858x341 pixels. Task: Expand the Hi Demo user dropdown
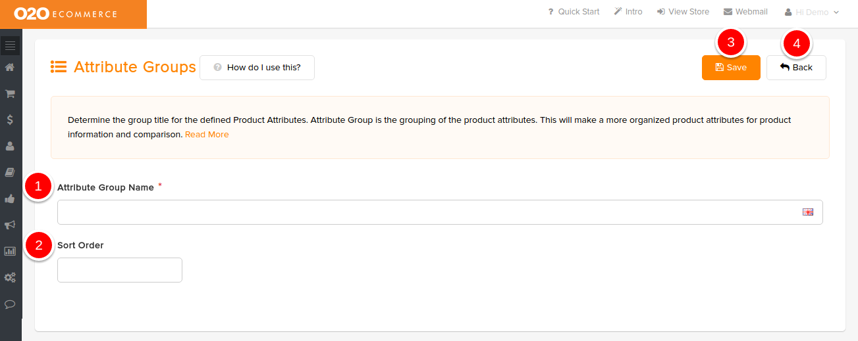812,12
